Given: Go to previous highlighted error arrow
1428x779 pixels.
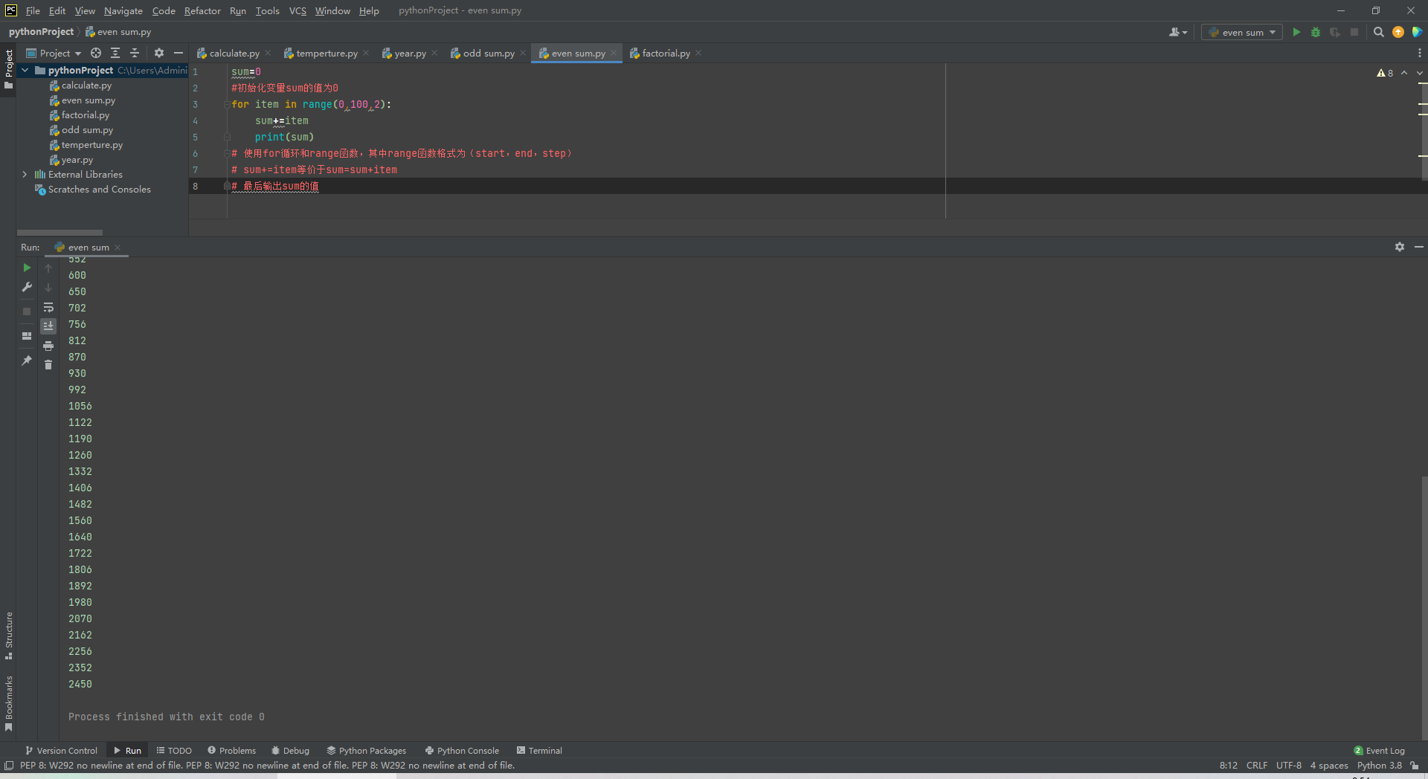Looking at the screenshot, I should click(1404, 73).
